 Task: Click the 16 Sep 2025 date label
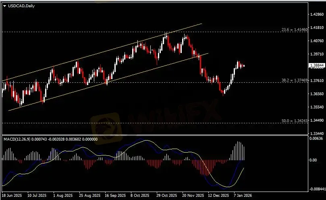pyautogui.click(x=115, y=196)
